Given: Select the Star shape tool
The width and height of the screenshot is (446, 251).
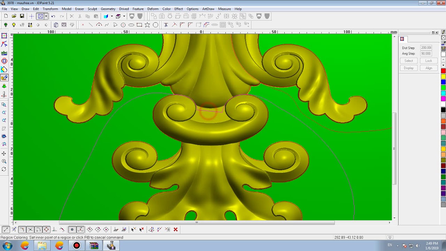Looking at the screenshot, I should (x=147, y=25).
